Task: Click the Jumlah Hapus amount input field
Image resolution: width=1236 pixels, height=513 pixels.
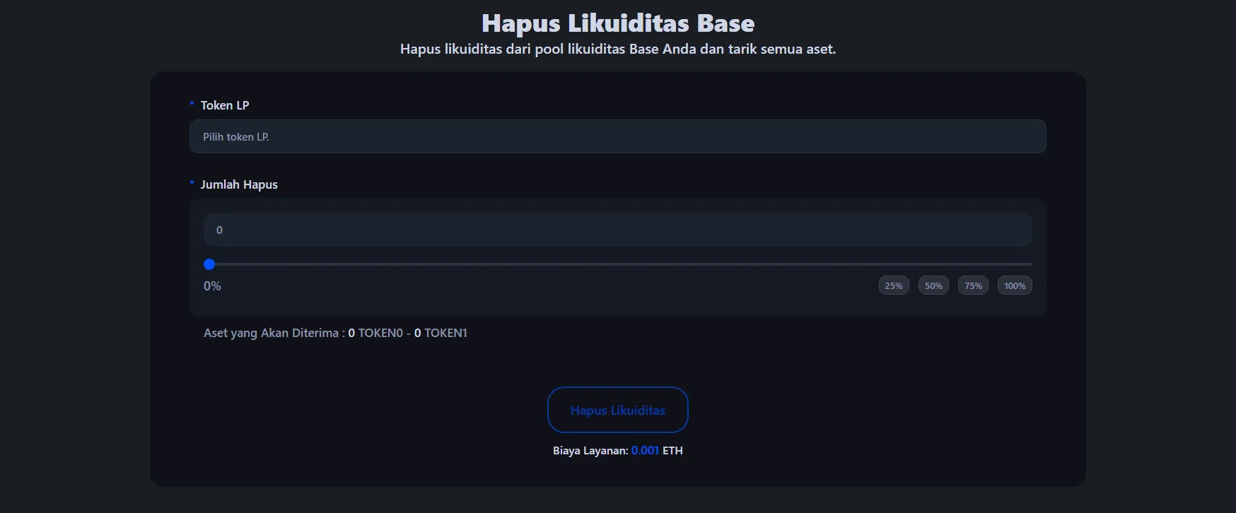Action: (617, 230)
